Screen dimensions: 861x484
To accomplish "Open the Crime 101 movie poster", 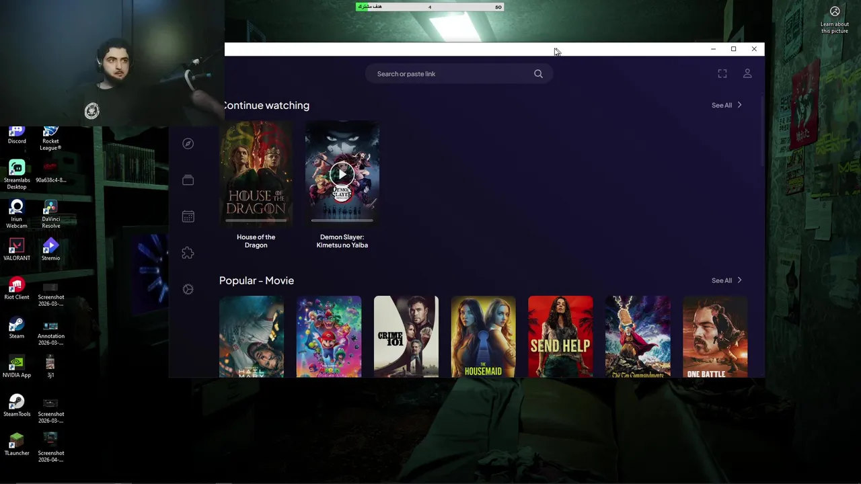I will click(x=406, y=337).
